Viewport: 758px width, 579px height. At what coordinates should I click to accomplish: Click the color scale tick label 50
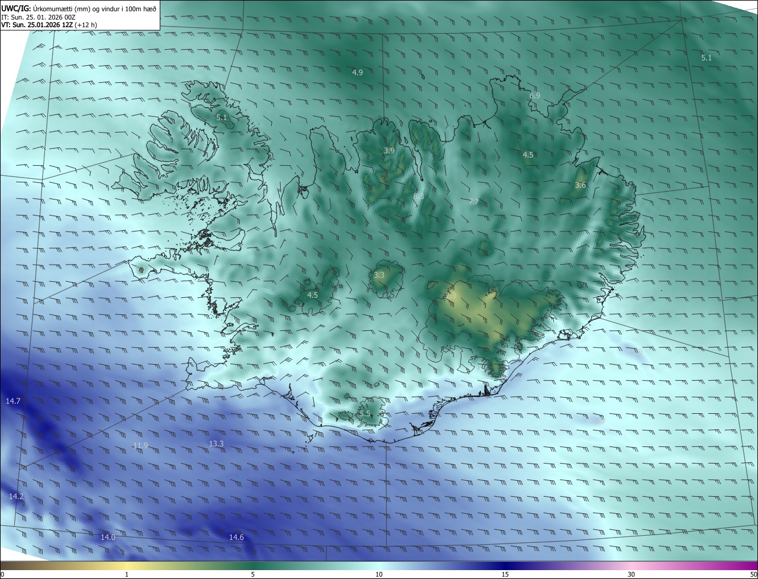coord(754,575)
